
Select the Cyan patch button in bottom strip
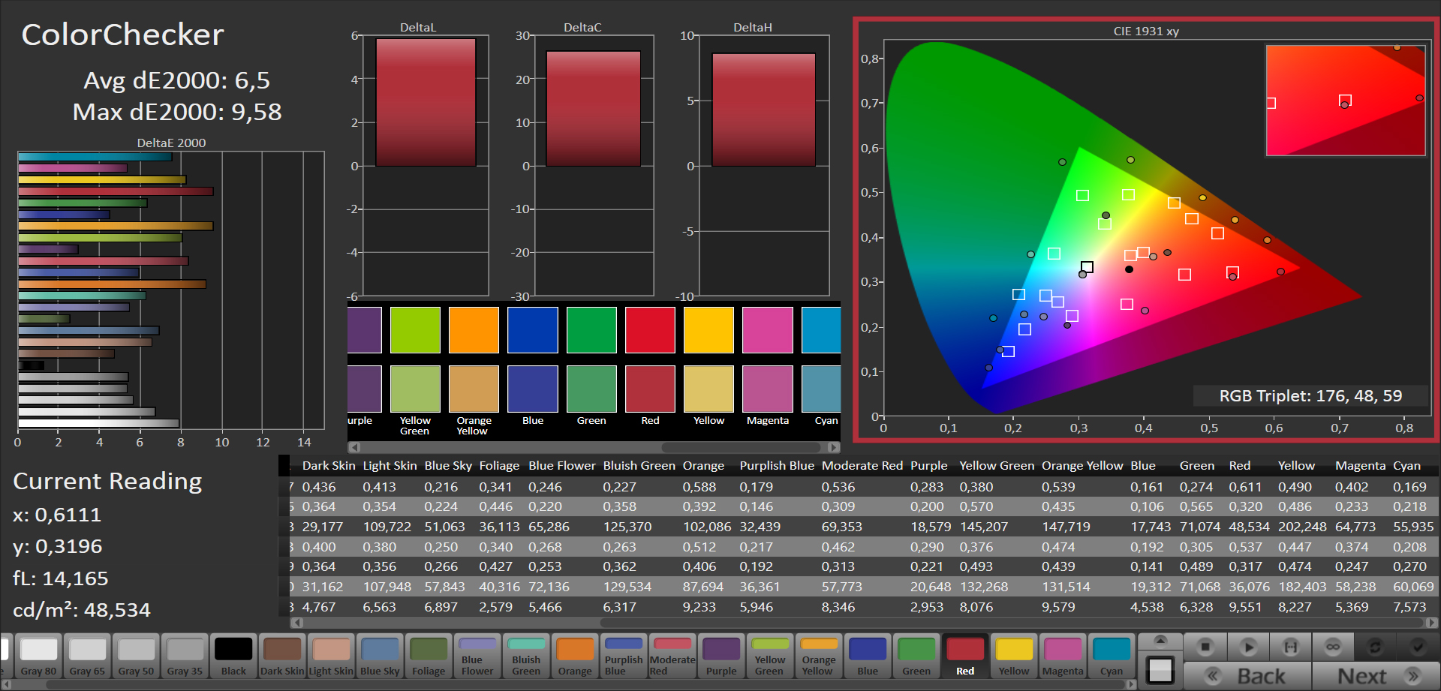pos(1112,656)
